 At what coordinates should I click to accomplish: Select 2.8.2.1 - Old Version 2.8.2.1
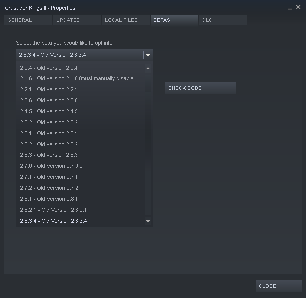point(80,210)
